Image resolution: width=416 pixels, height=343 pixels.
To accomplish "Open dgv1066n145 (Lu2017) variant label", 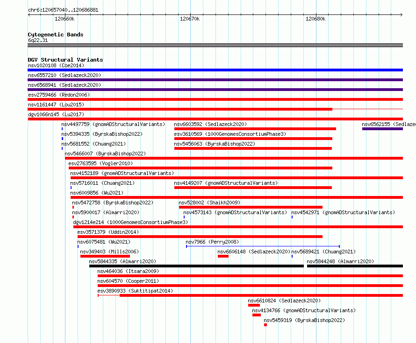I will [x=56, y=114].
